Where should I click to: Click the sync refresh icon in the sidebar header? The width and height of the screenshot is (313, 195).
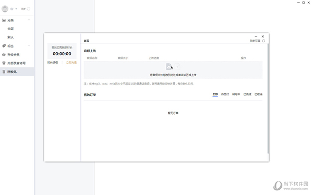(x=29, y=9)
